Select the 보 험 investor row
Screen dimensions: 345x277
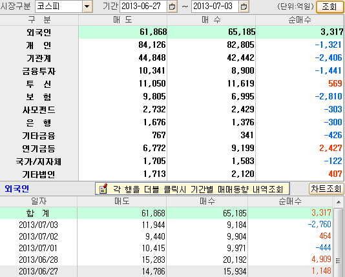coord(172,97)
